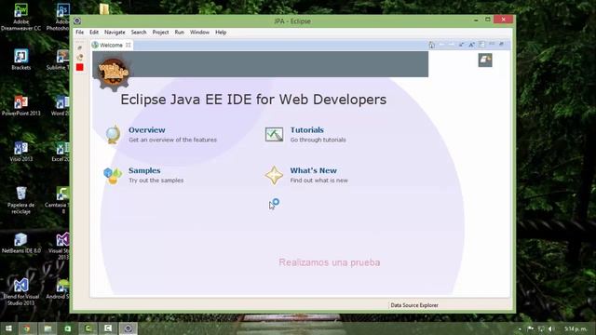Open File Explorer from the taskbar
Screen dimensions: 596x335
coord(47,328)
